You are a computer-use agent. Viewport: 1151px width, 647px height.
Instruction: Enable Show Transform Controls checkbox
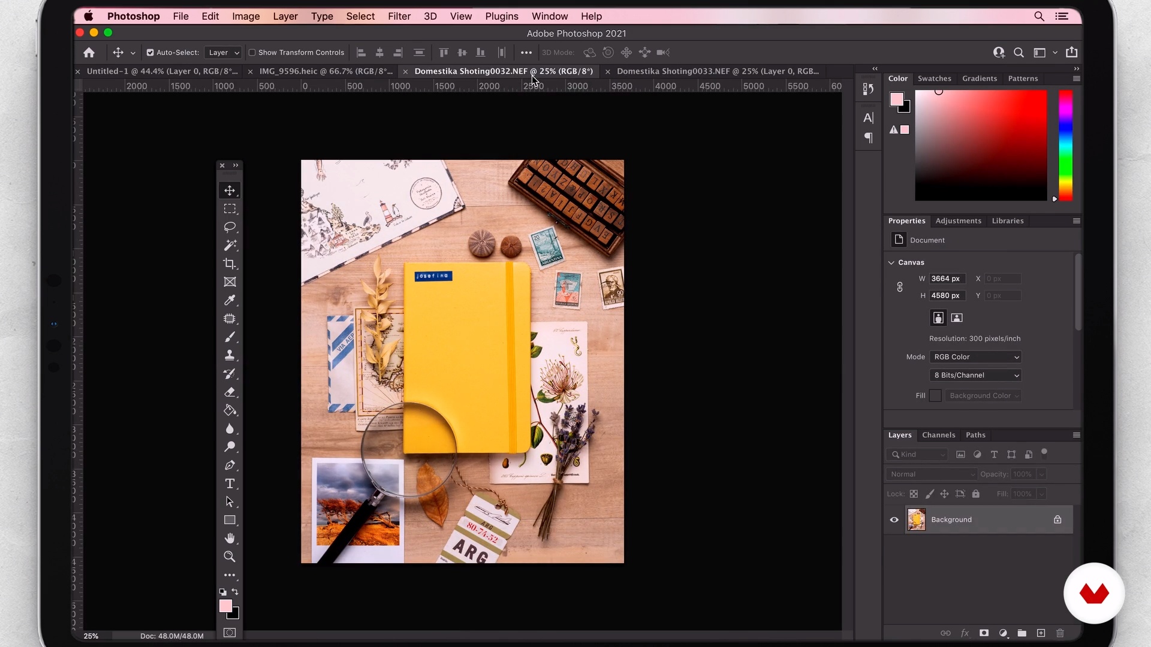click(252, 53)
